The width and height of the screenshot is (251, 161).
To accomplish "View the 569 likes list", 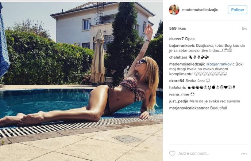I will [x=178, y=29].
